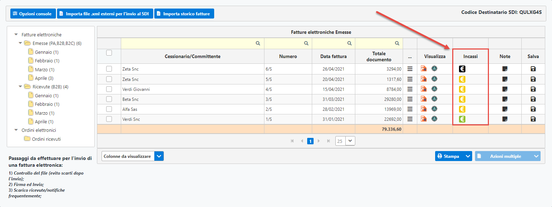Viewport: 552px width, 207px height.
Task: Expand the Stampa dropdown arrow
Action: pos(468,156)
